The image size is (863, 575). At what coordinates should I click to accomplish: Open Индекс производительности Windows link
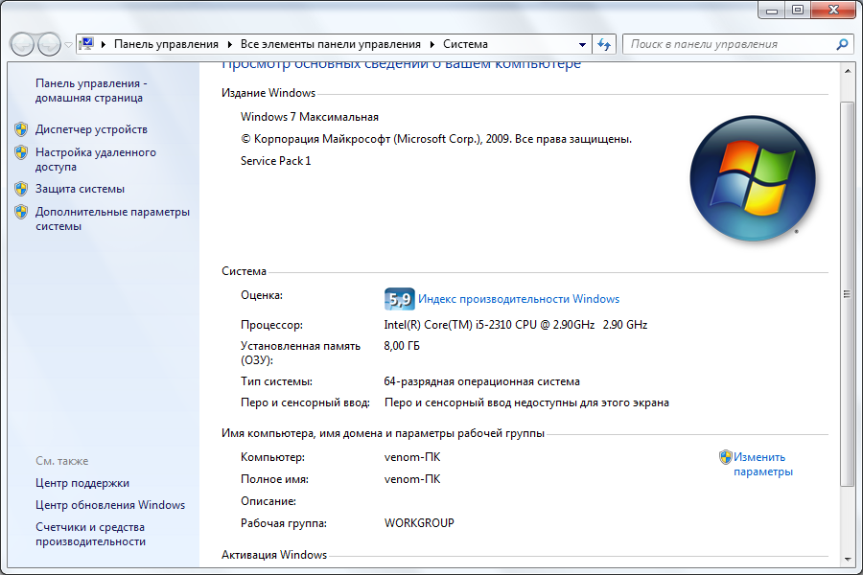point(519,299)
